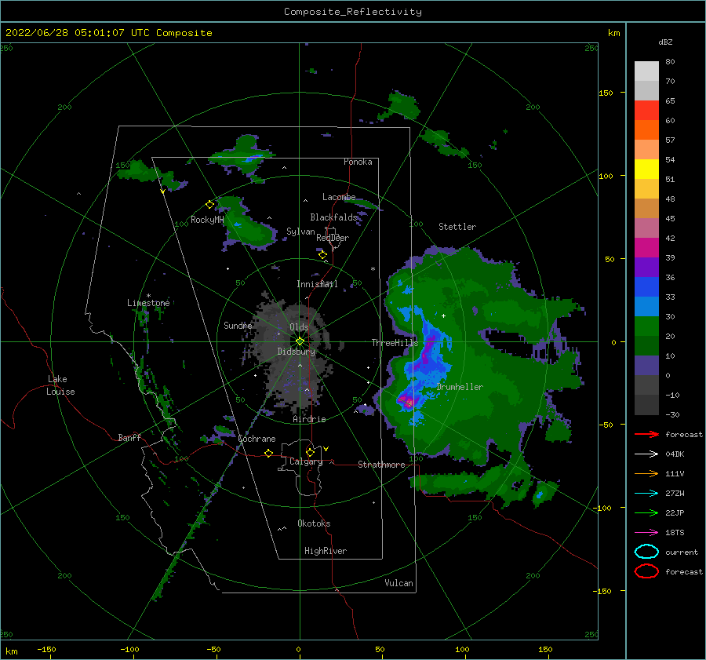Select the Strathmore label
The height and width of the screenshot is (660, 706).
click(x=381, y=465)
